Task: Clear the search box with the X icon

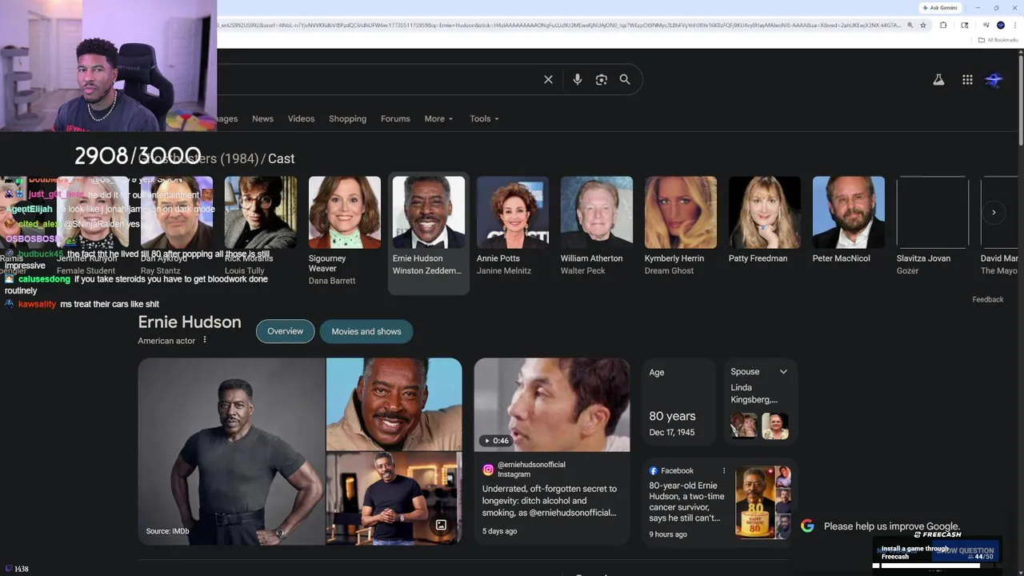Action: point(548,79)
